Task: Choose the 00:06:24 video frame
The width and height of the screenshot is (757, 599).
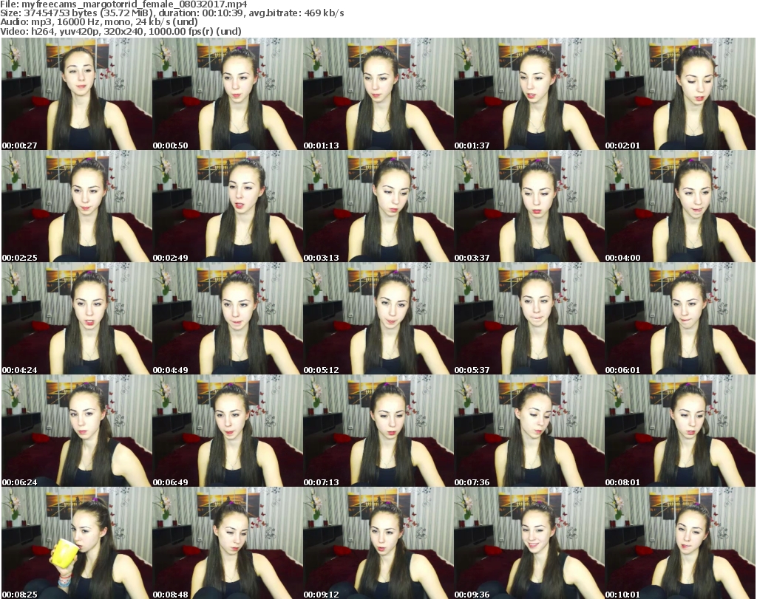Action: click(77, 431)
